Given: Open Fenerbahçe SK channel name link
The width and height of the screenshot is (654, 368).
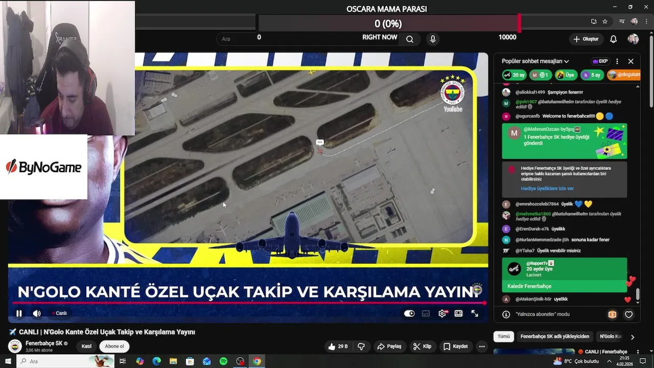Looking at the screenshot, I should pos(44,343).
